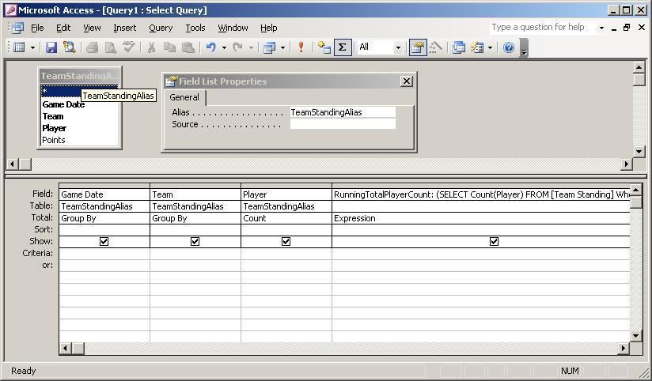Click the Expression cell in Total row
The image size is (652, 381).
(x=481, y=218)
